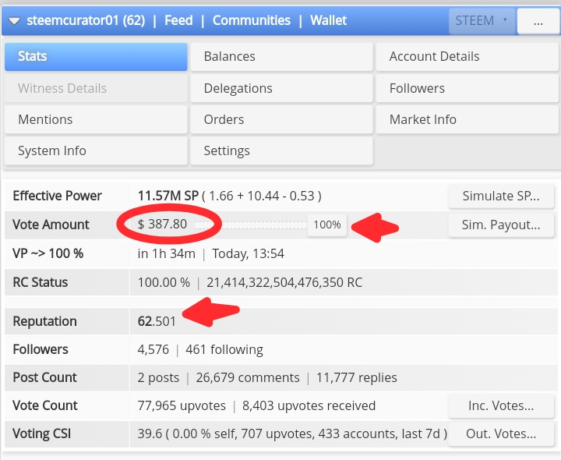
Task: Click the 21,414,322,504,476,350 RC value
Action: 284,282
